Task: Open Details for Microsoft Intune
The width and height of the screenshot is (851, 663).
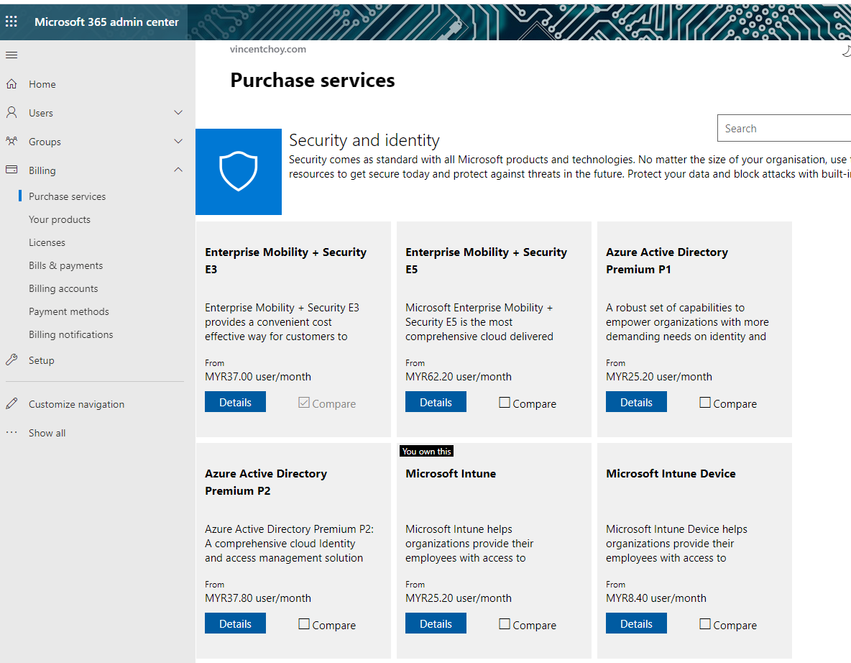Action: [x=436, y=623]
